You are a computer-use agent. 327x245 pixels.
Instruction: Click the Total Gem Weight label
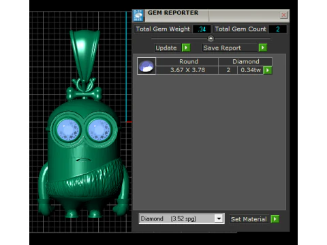[x=163, y=29]
